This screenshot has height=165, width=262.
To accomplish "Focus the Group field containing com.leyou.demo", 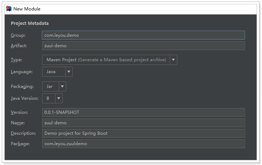I will 143,35.
